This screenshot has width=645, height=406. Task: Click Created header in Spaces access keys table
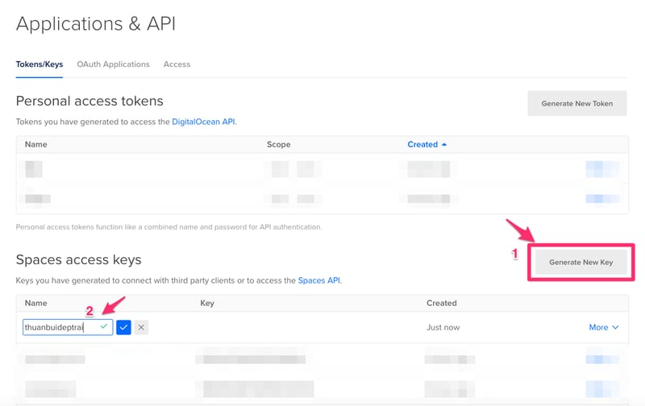pyautogui.click(x=441, y=303)
